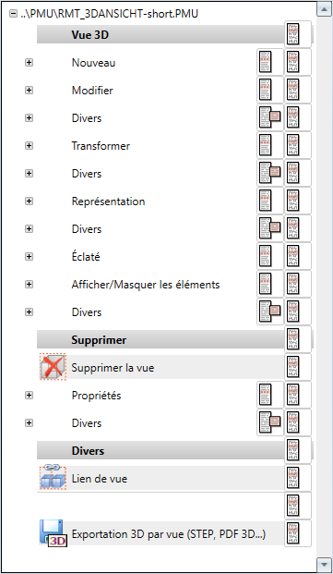Click the left document icon in Représentation row
Screen dimensions: 333x574
[270, 201]
